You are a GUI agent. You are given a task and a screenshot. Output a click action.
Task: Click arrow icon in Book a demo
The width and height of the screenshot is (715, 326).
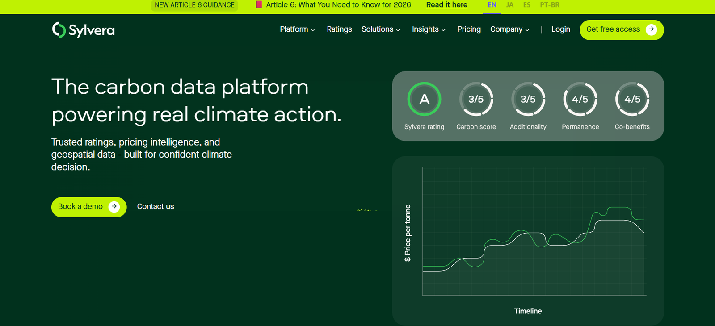tap(114, 206)
